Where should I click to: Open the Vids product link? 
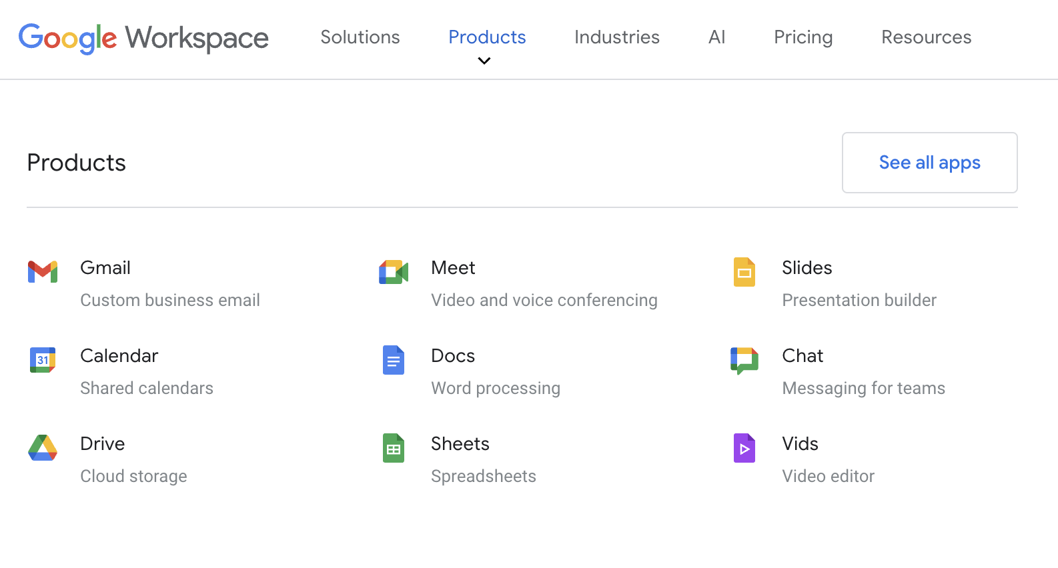801,444
